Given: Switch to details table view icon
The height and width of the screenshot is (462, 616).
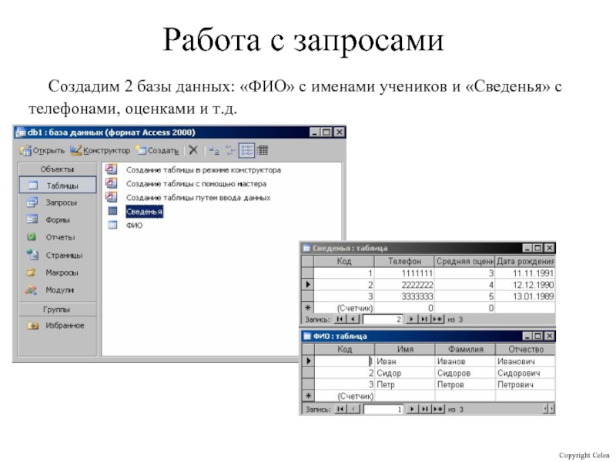Looking at the screenshot, I should point(263,151).
